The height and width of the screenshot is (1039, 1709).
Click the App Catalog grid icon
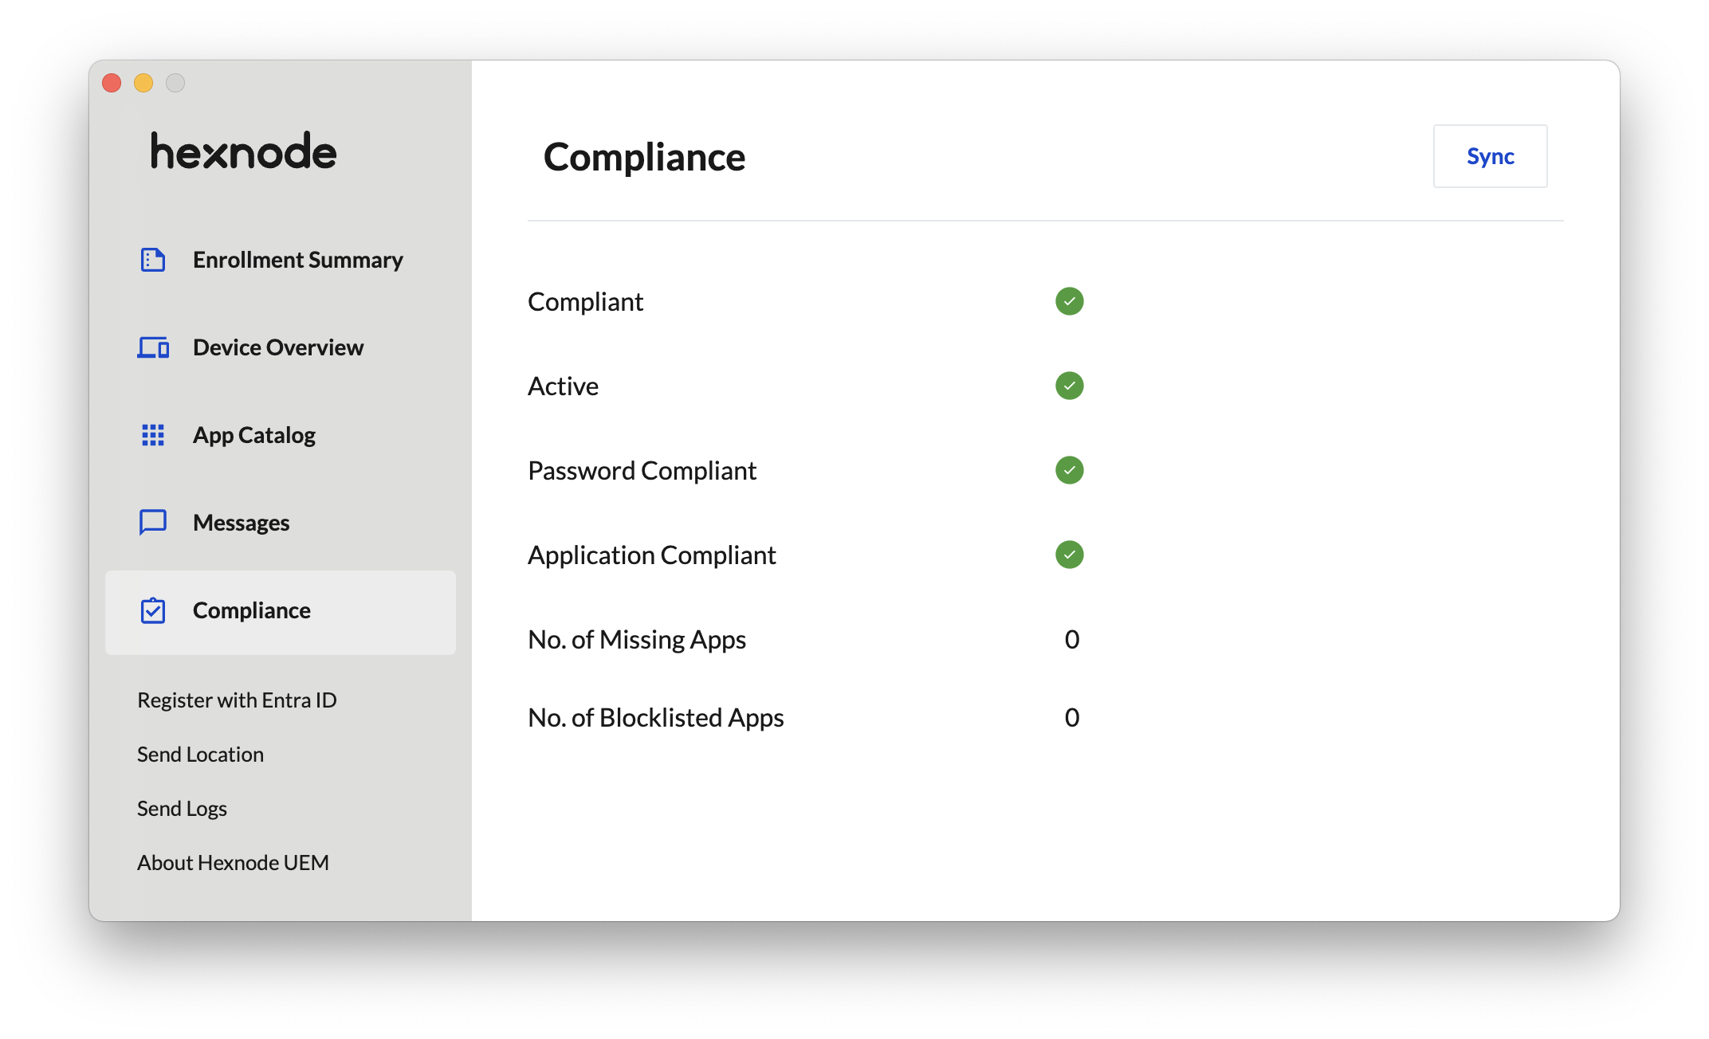152,435
